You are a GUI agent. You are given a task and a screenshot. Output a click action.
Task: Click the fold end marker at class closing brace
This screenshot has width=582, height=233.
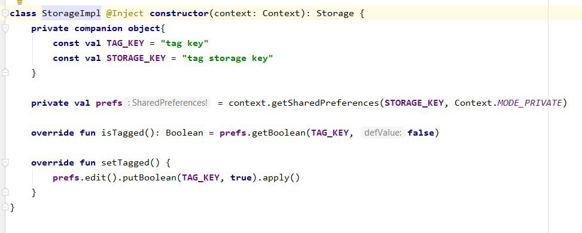[x=5, y=206]
